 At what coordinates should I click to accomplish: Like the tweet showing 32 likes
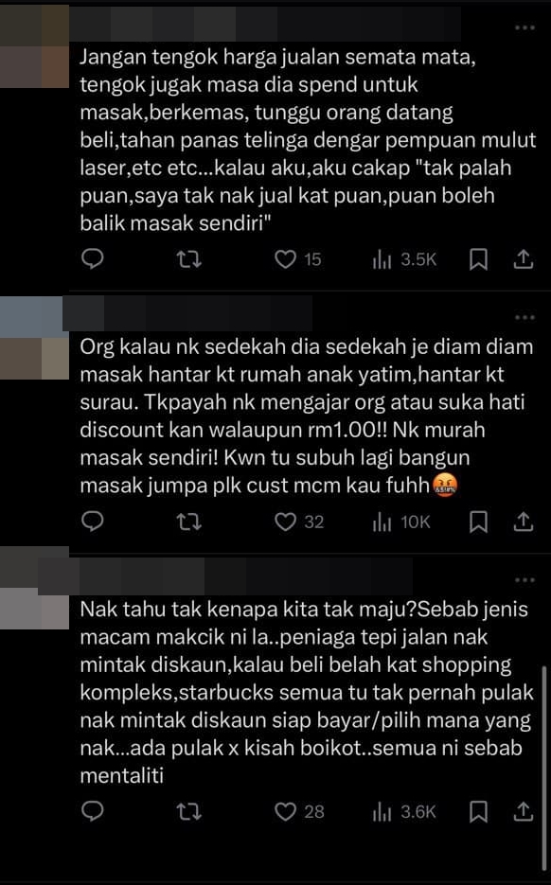[x=298, y=522]
